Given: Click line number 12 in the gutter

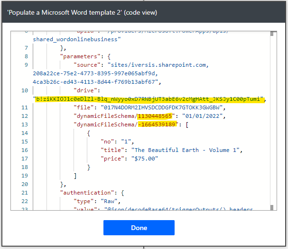Looking at the screenshot, I should click(x=25, y=116).
